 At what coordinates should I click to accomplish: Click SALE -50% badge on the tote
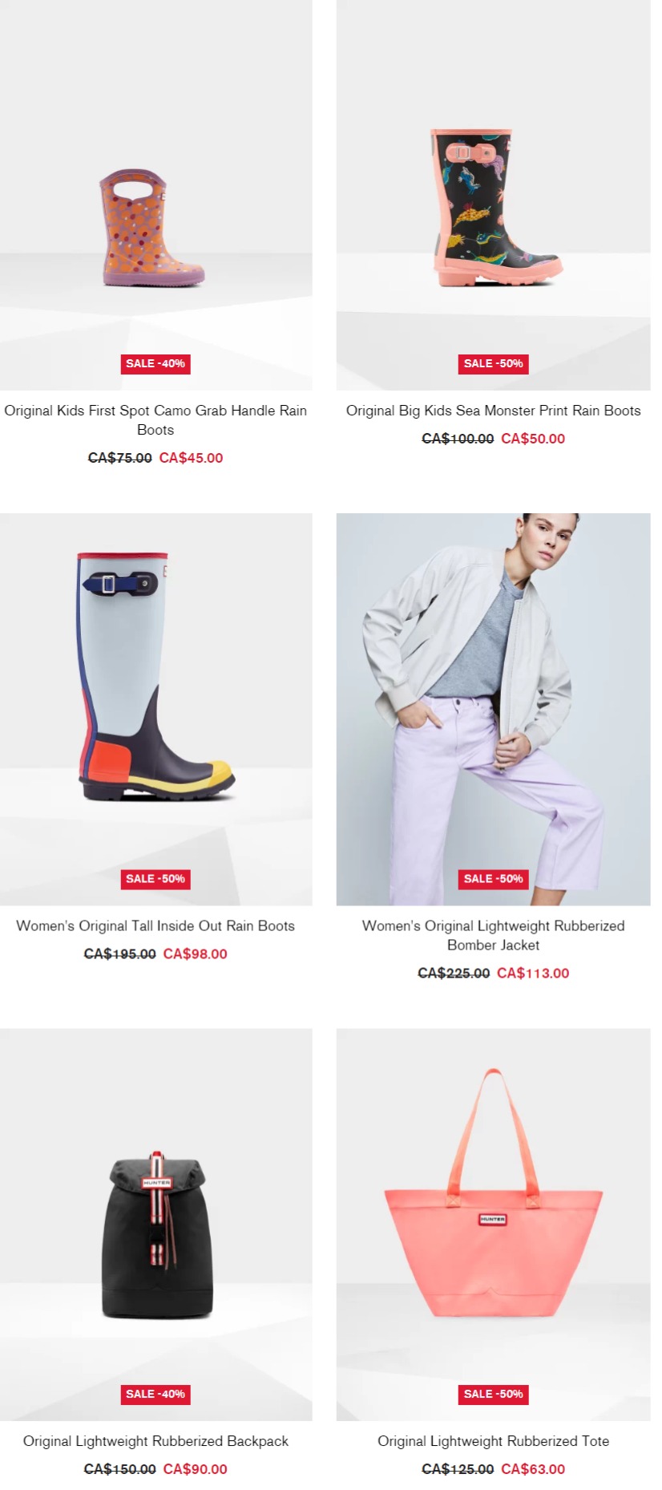coord(493,1394)
